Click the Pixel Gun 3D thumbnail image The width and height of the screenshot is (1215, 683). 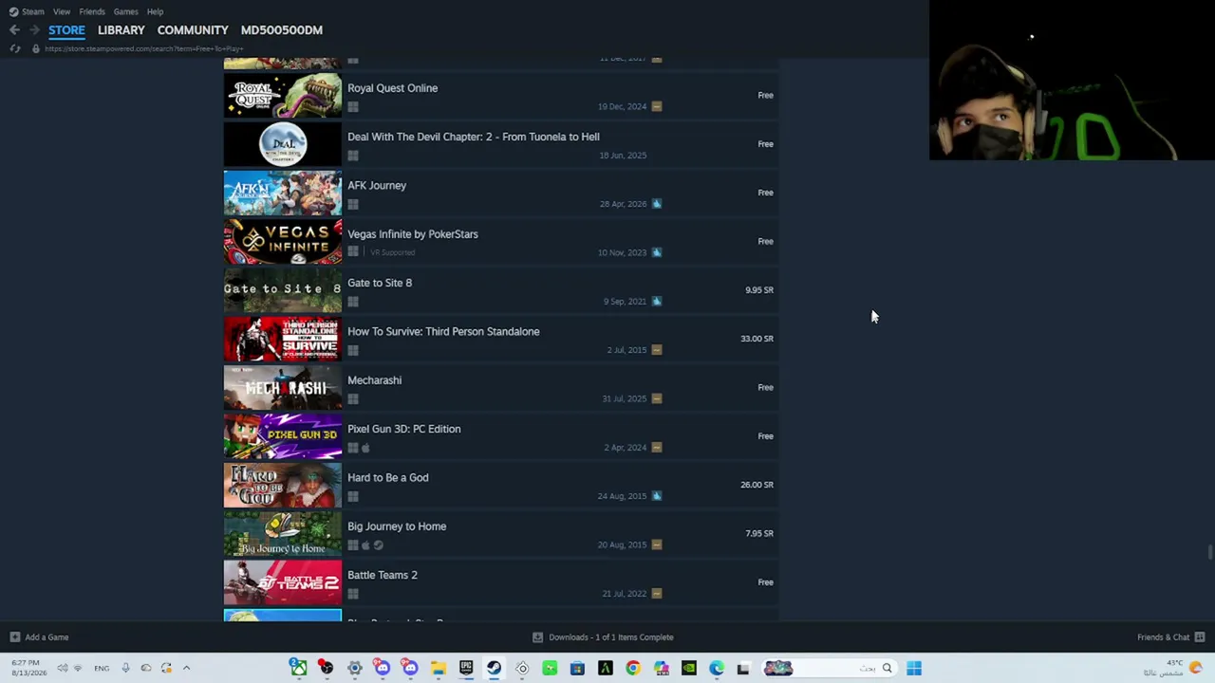283,437
